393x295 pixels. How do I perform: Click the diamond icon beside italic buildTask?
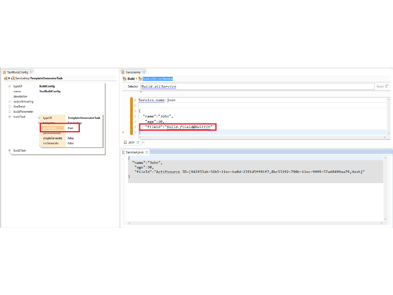click(9, 150)
